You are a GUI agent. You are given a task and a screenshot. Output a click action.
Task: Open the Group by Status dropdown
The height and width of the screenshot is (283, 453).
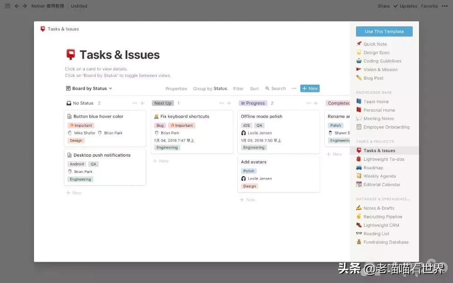tap(210, 88)
